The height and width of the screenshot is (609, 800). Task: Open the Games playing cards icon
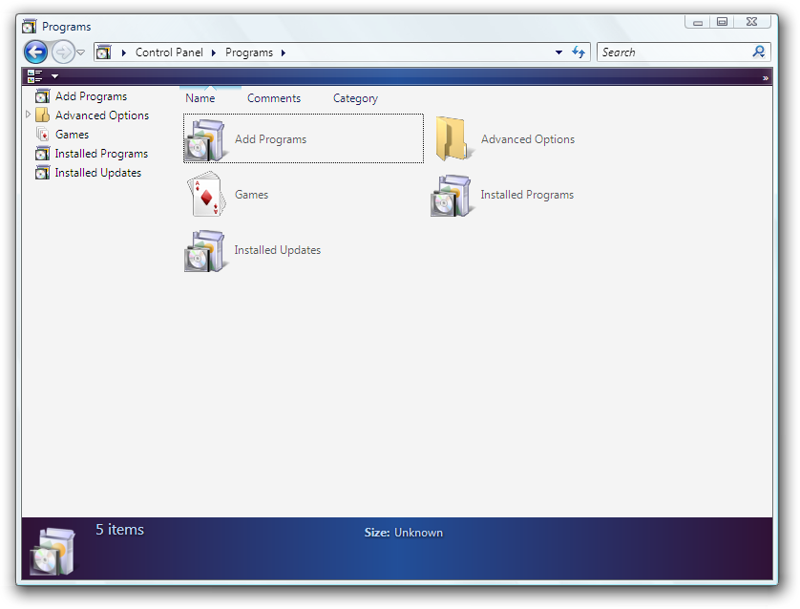click(x=205, y=195)
